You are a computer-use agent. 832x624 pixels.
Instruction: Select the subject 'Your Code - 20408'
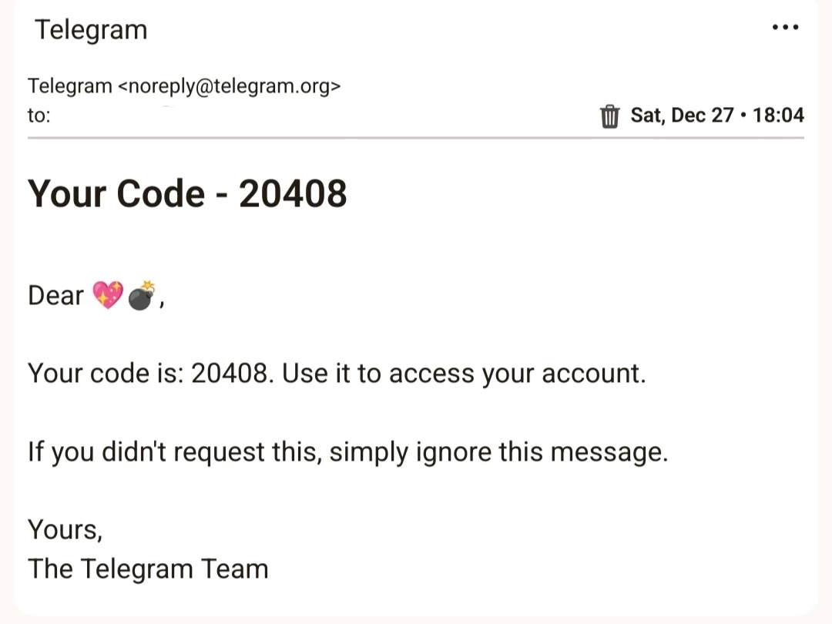187,193
